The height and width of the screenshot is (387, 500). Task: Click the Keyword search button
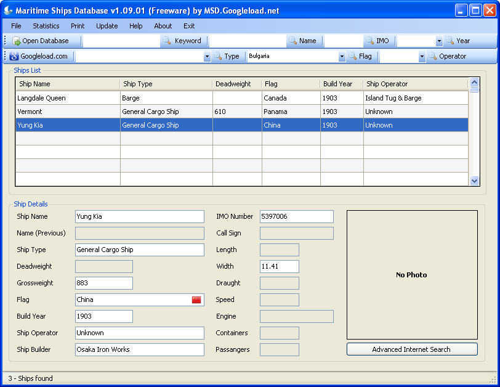tap(182, 41)
